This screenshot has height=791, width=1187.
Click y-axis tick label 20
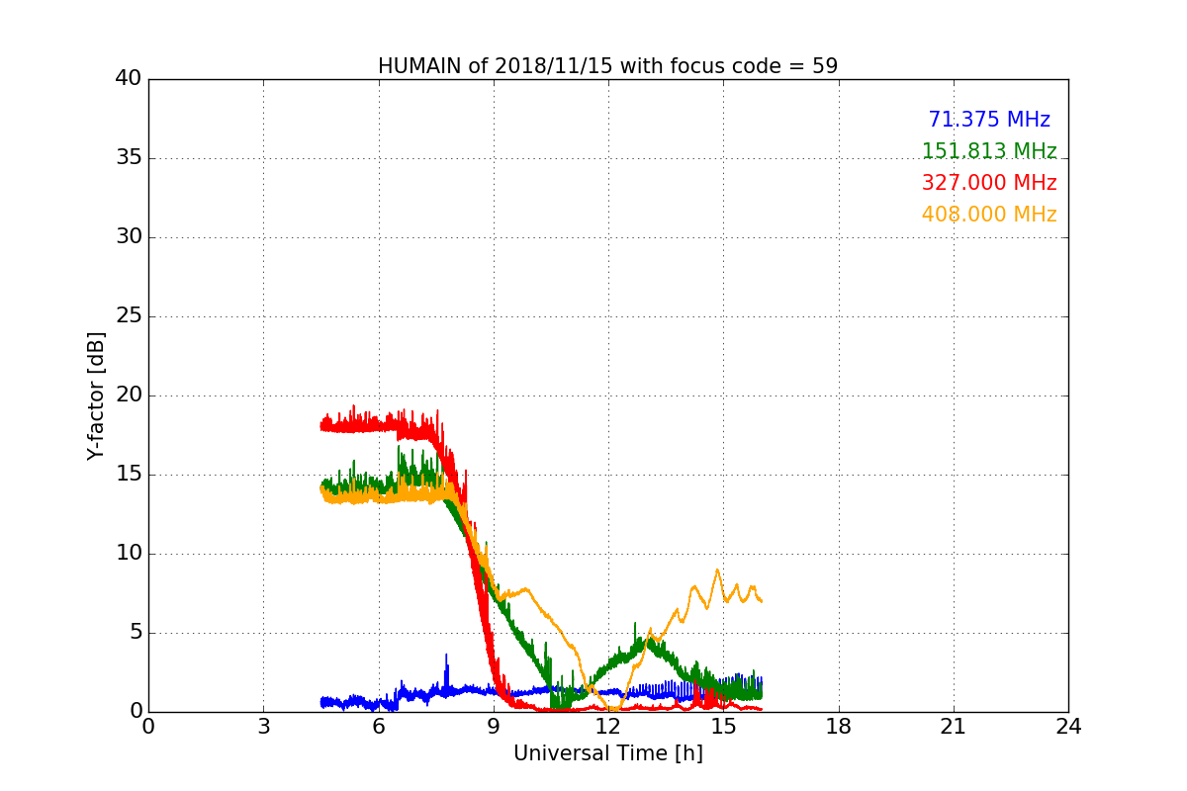[x=129, y=395]
